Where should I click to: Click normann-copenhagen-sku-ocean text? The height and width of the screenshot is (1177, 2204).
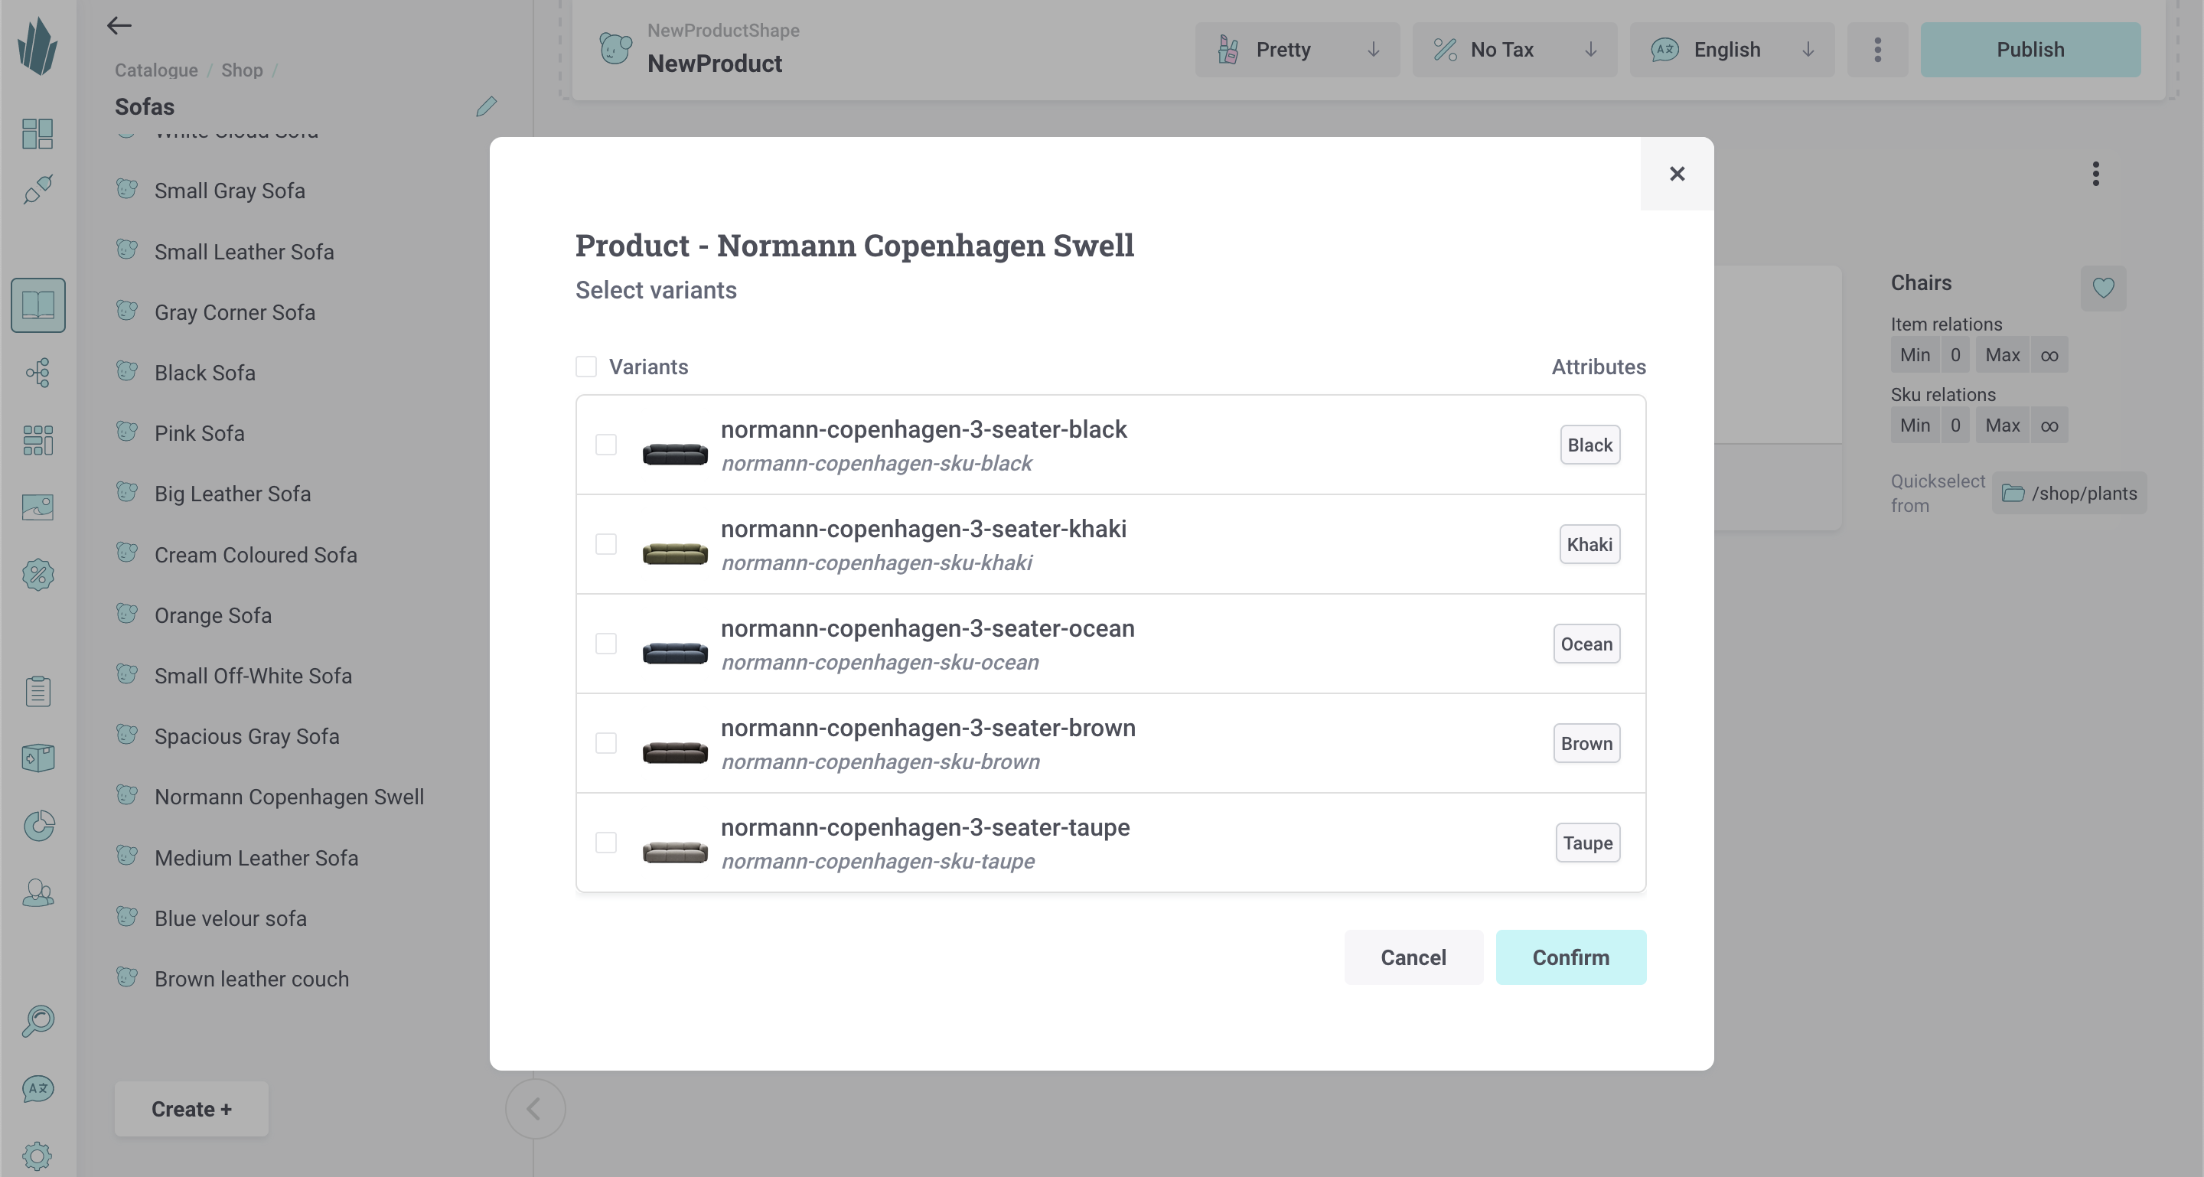(x=879, y=662)
